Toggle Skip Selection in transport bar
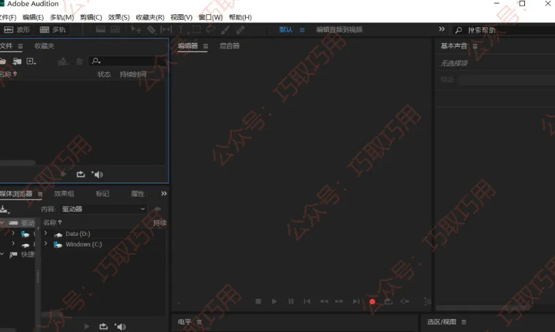Viewport: 555px width, 332px height. (x=404, y=301)
